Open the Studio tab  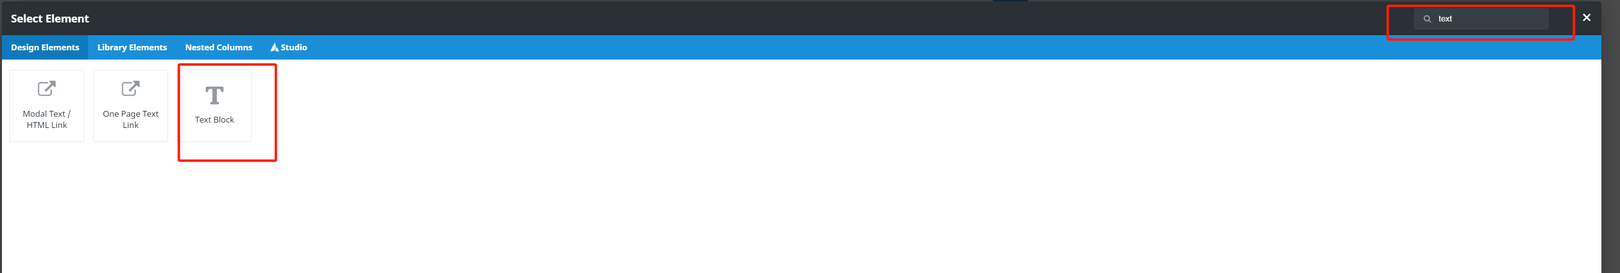(289, 47)
